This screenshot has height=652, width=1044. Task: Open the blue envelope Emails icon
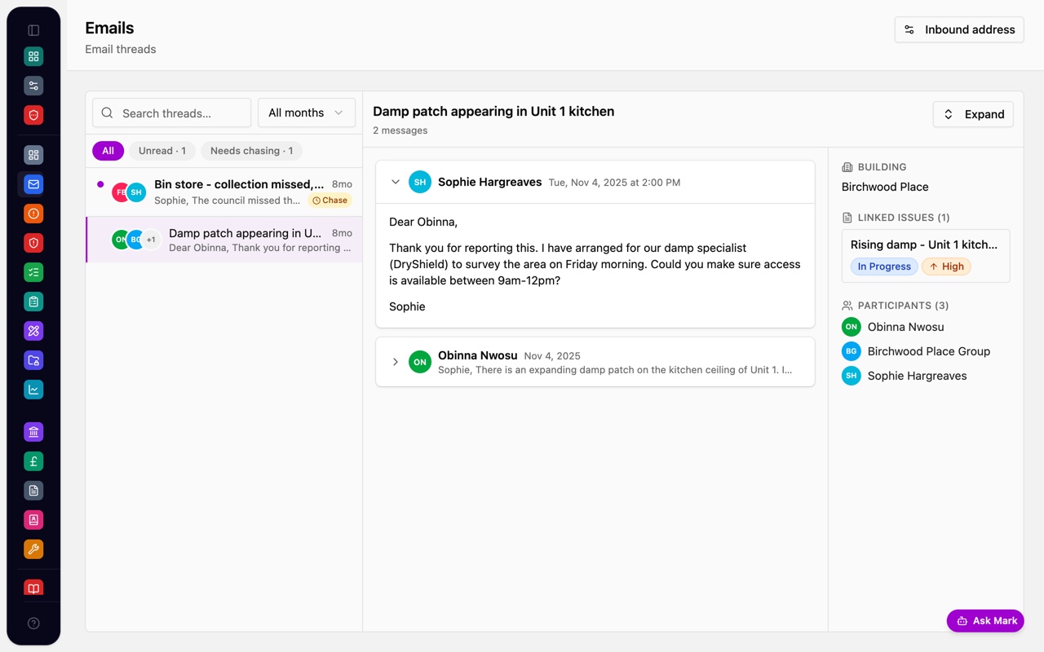tap(33, 184)
